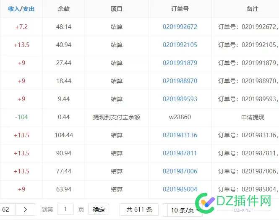Select remark text for order 0201991879
The width and height of the screenshot is (279, 220).
click(248, 63)
